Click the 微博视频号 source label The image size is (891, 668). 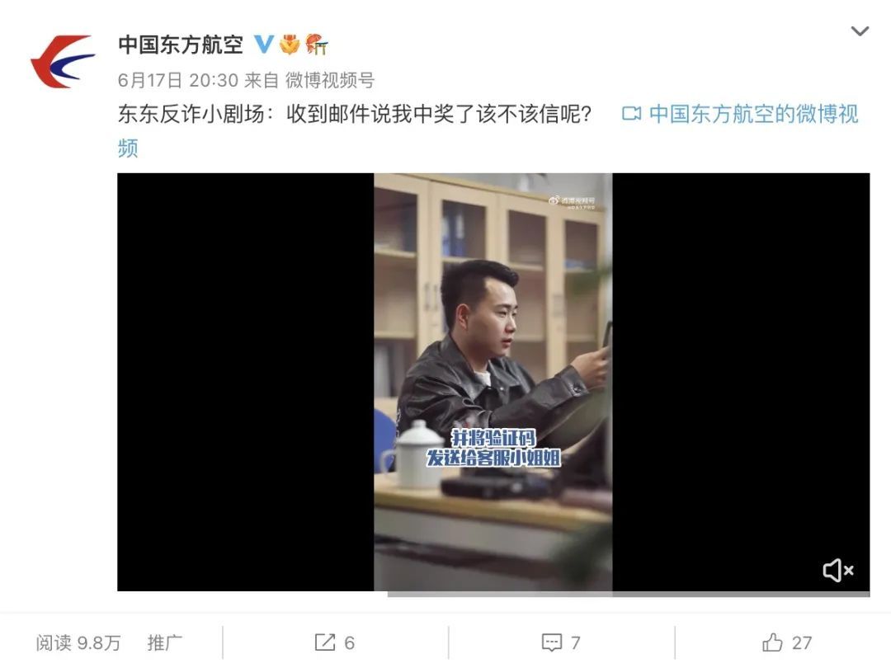click(x=329, y=80)
